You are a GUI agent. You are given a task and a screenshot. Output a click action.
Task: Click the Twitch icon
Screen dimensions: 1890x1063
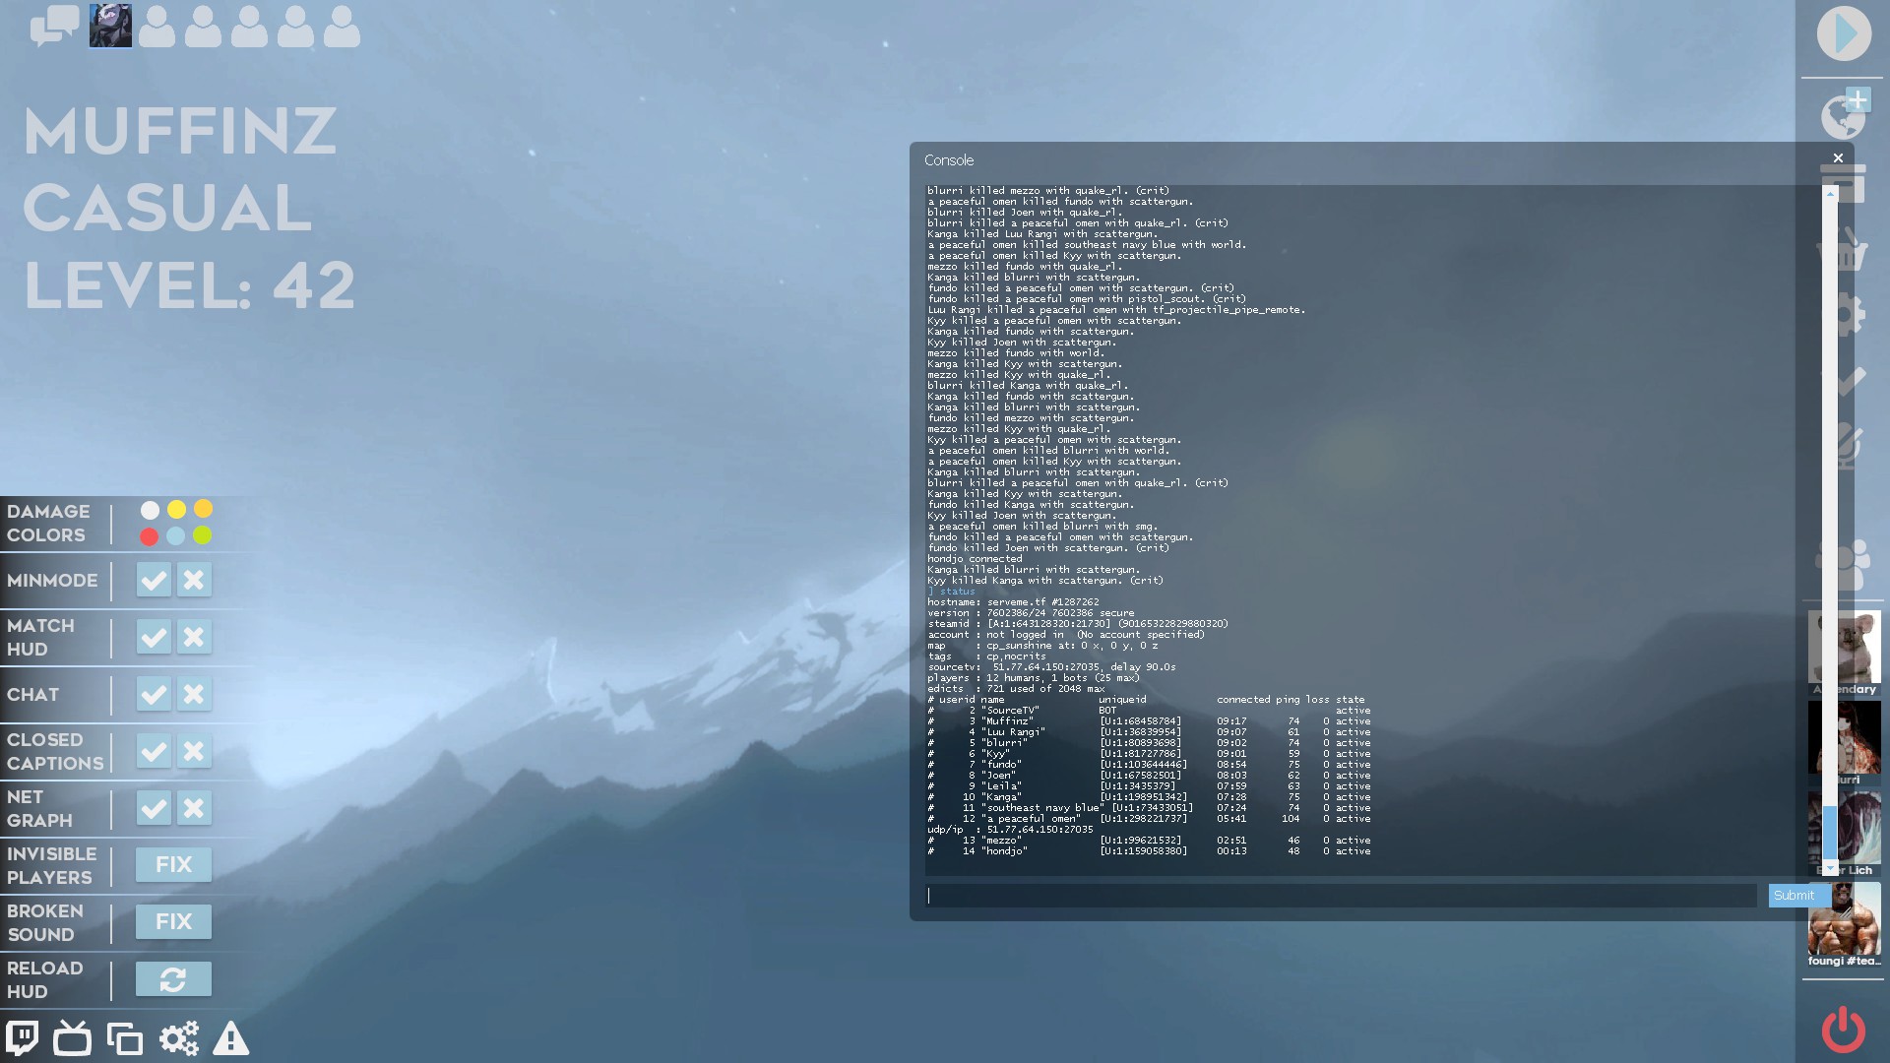coord(23,1038)
